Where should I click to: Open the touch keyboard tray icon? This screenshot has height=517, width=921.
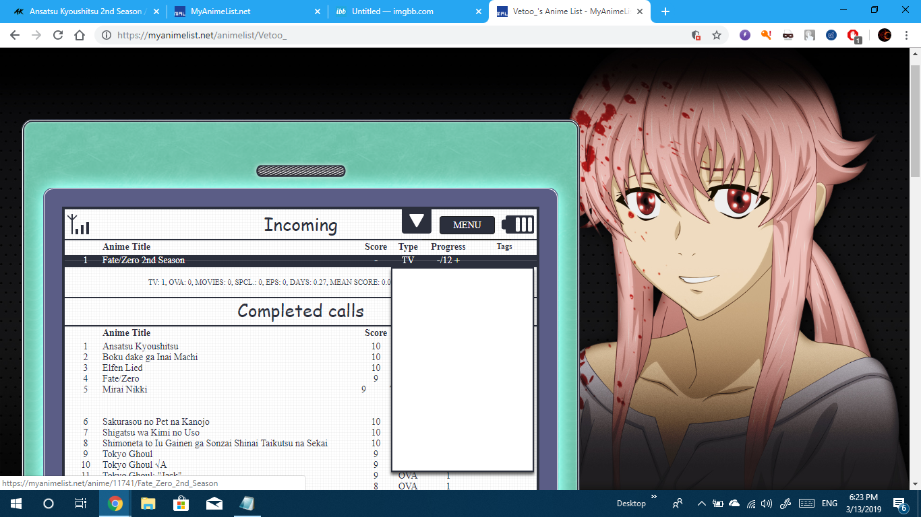[x=806, y=504]
